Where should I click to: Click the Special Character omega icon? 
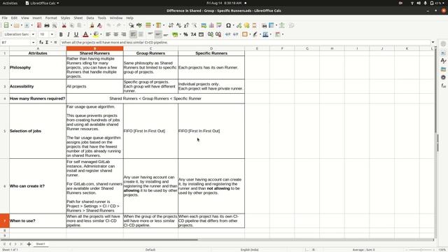click(228, 25)
